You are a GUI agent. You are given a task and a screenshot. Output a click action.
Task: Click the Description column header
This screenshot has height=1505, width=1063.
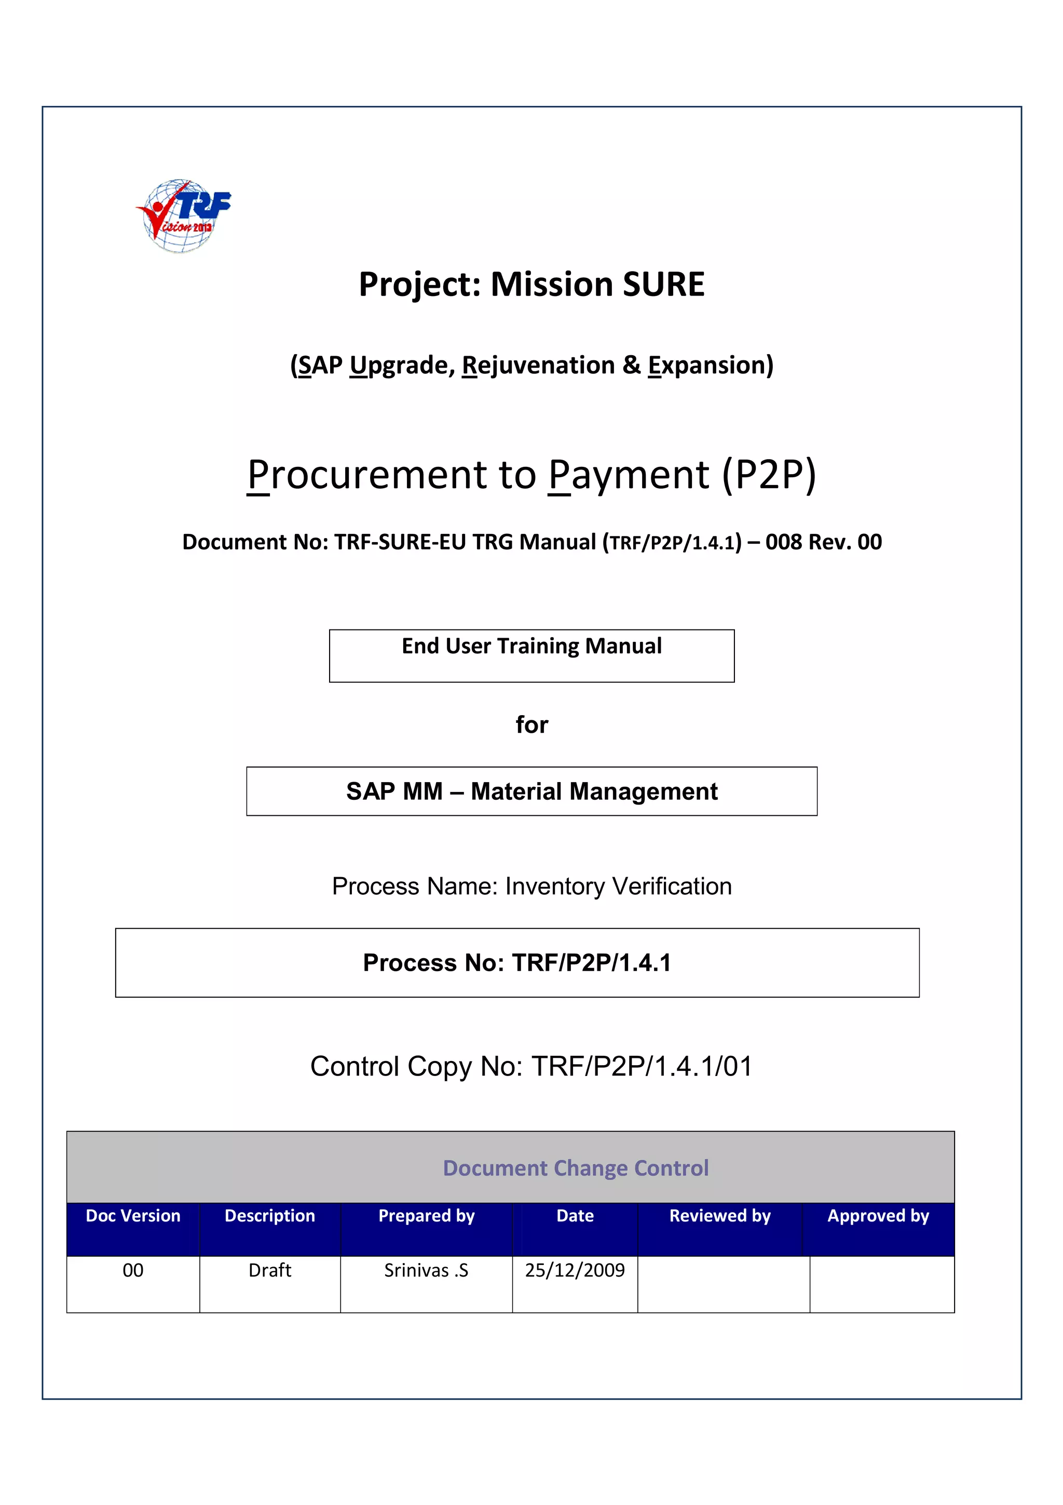coord(270,1216)
